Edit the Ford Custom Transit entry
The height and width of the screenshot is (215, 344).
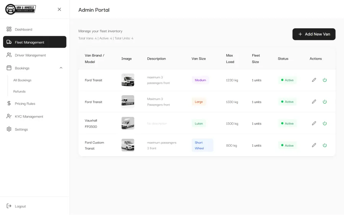pyautogui.click(x=314, y=145)
